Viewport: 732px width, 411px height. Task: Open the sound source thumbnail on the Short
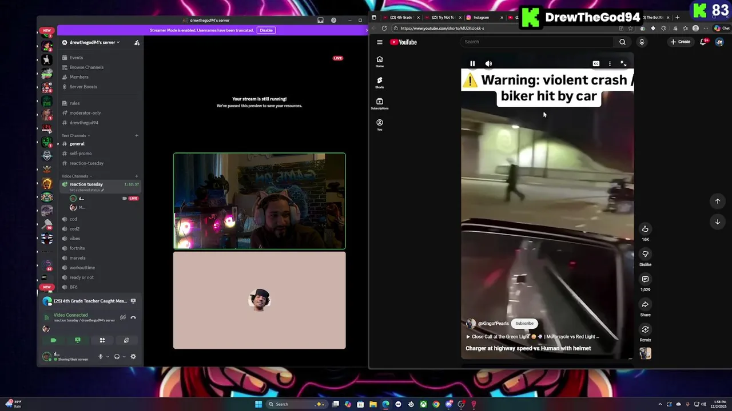coord(645,354)
